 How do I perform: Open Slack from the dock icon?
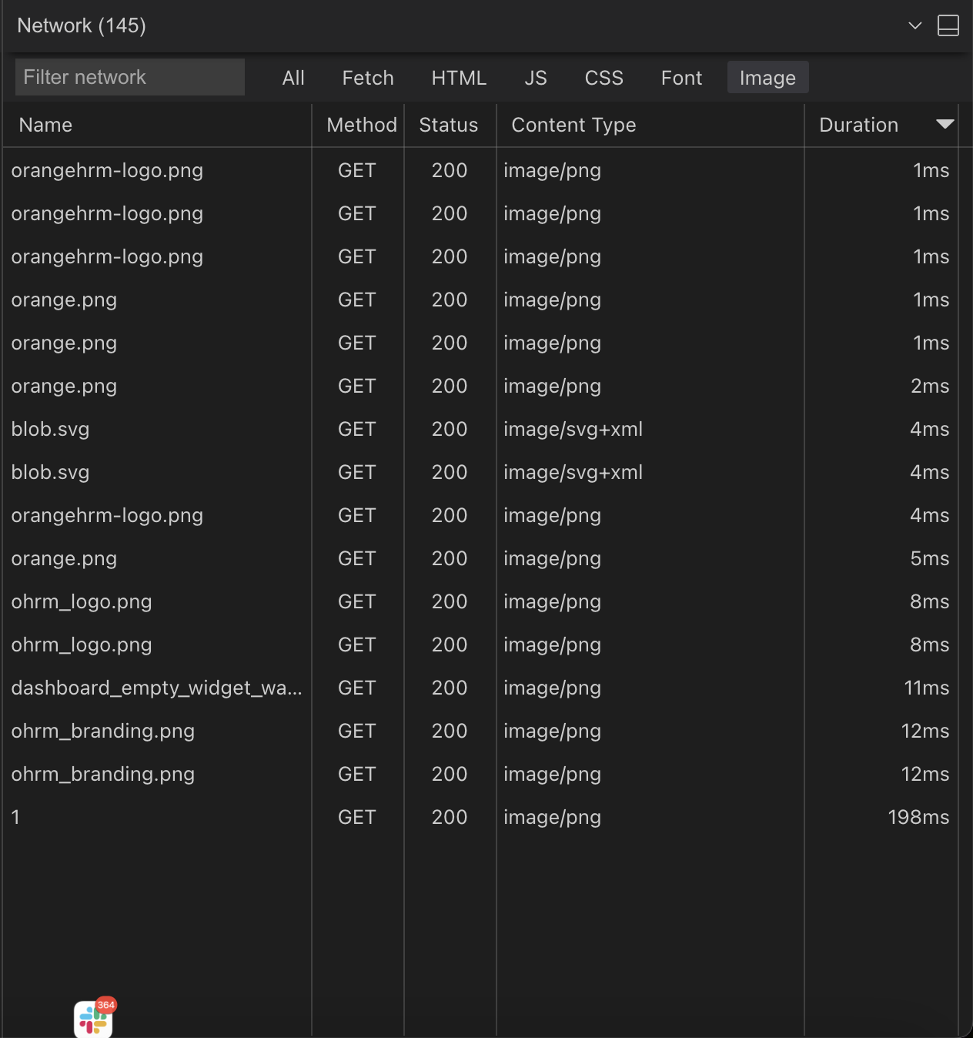93,1019
